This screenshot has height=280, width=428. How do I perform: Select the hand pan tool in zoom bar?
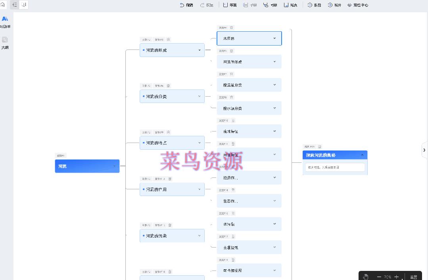tap(365, 276)
